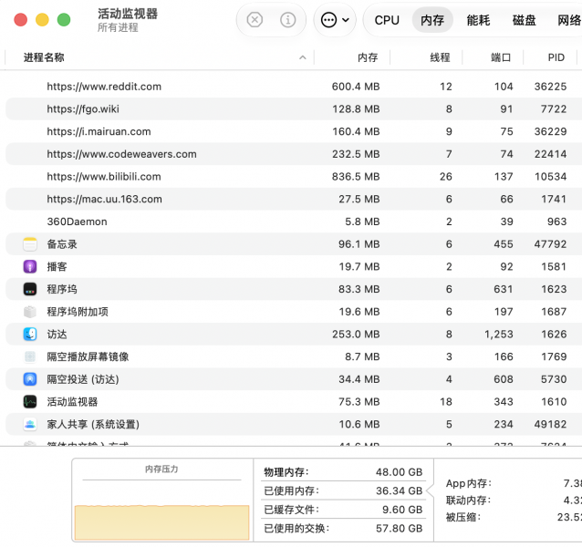Toggle the sort-order arrow in the name column
582x547 pixels.
tap(303, 57)
